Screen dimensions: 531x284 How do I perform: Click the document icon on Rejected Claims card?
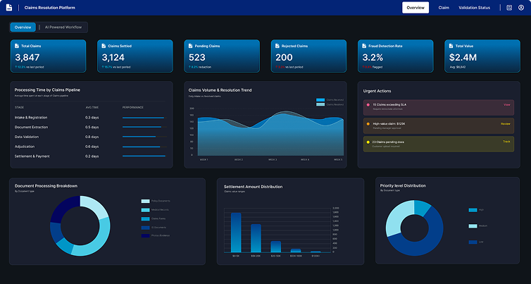tap(277, 46)
